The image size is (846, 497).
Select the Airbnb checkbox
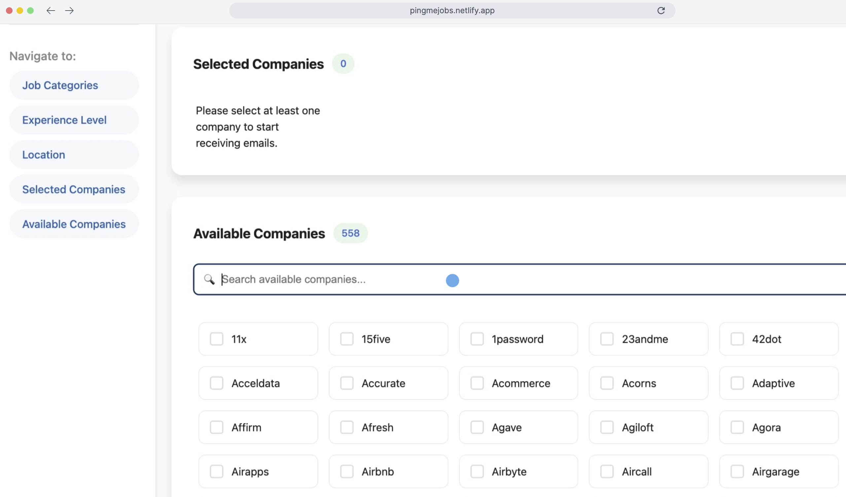(x=347, y=472)
